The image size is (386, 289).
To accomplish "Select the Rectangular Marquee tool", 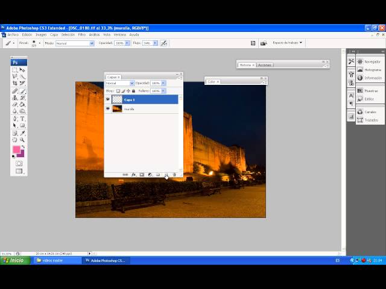I will [x=14, y=70].
